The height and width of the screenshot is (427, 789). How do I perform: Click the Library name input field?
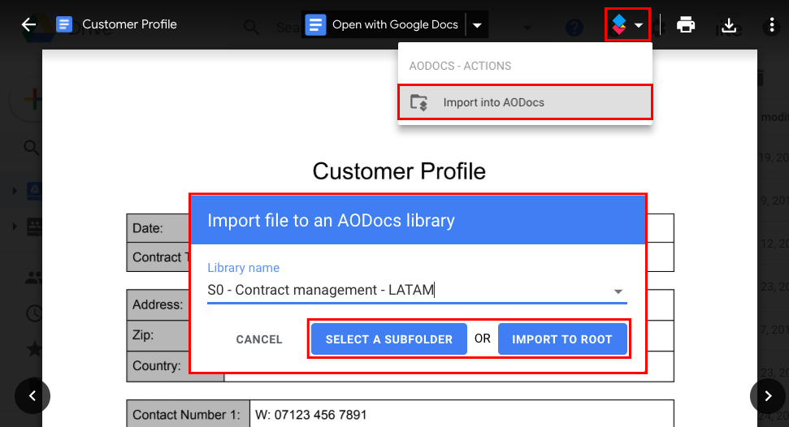click(x=417, y=290)
